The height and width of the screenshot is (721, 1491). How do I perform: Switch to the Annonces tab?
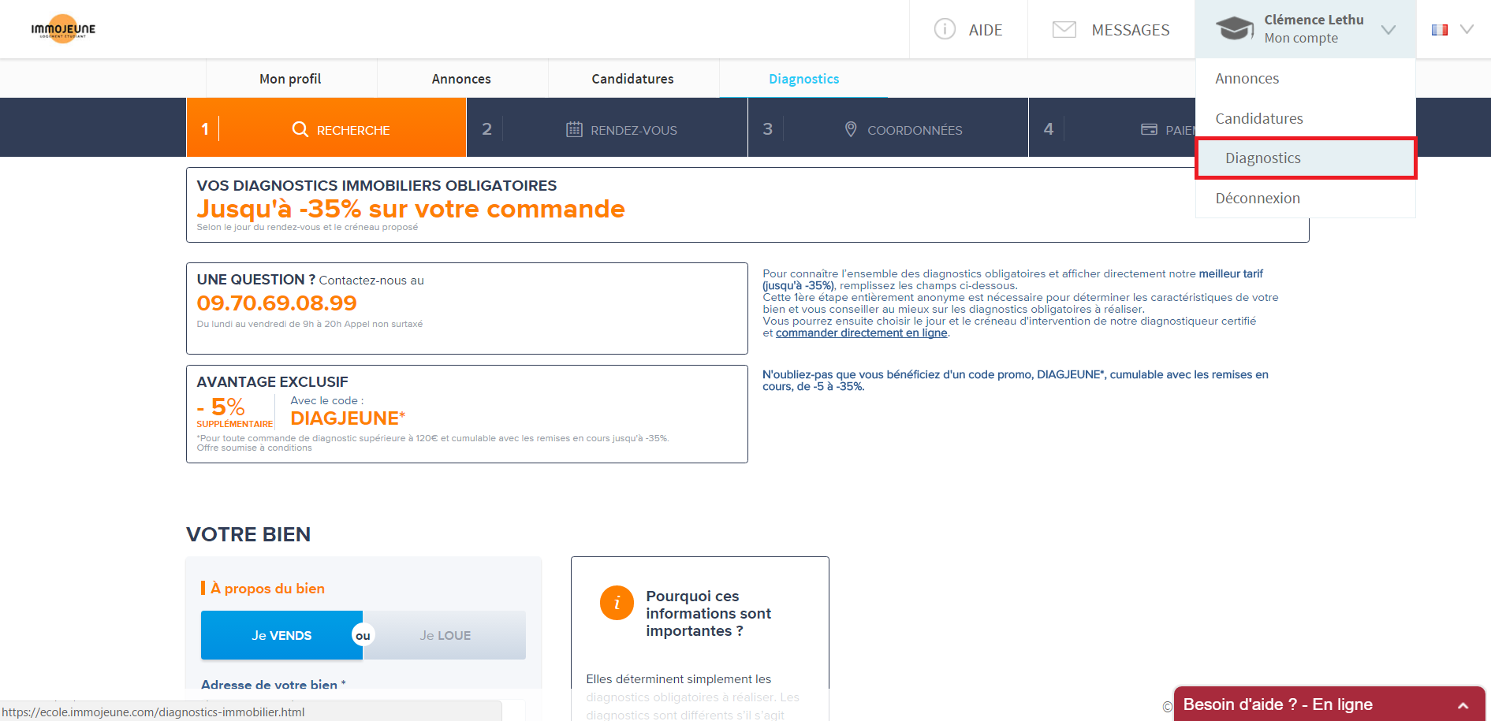coord(461,79)
